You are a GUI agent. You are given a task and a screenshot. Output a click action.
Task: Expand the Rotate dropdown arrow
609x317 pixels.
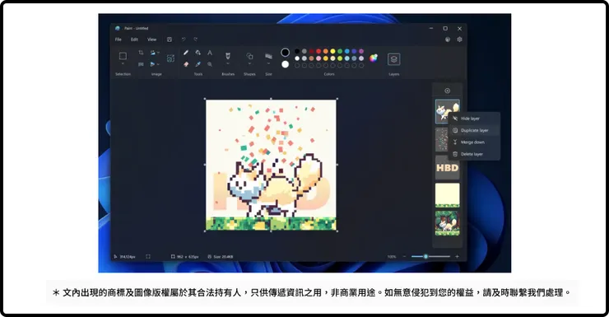coord(159,53)
